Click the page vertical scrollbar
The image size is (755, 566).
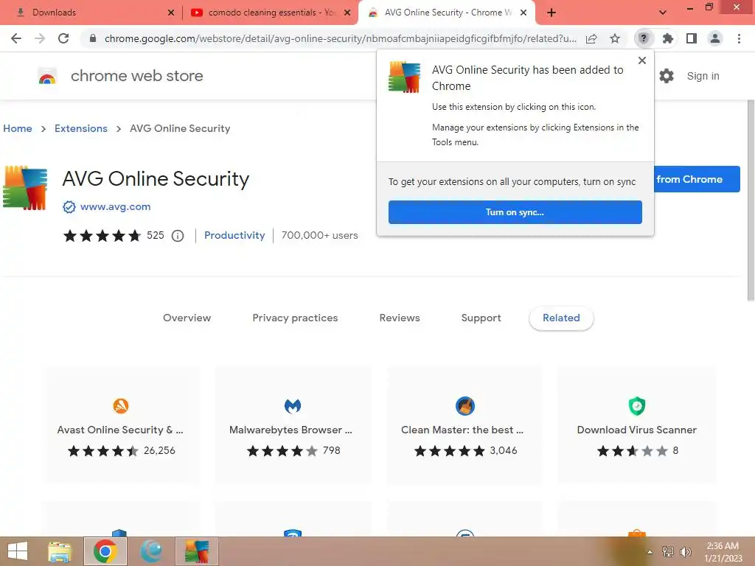pos(751,200)
